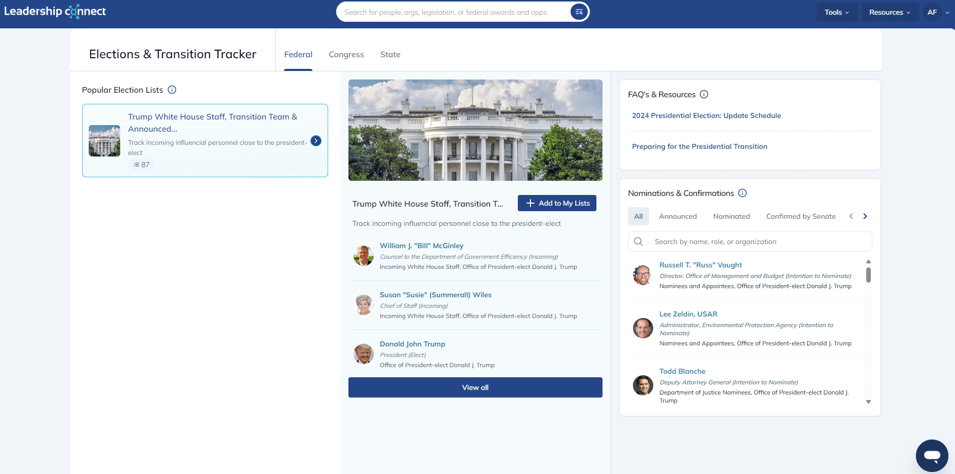This screenshot has height=474, width=955.
Task: Click Susie Wiles's profile photo
Action: [x=364, y=305]
